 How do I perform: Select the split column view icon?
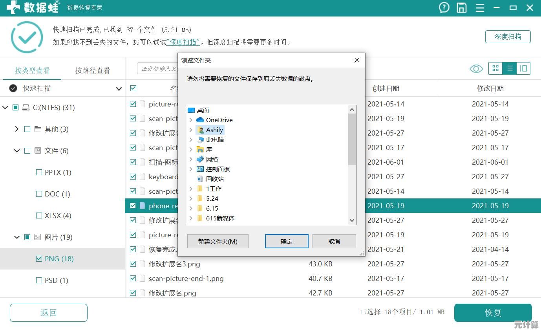[x=523, y=68]
